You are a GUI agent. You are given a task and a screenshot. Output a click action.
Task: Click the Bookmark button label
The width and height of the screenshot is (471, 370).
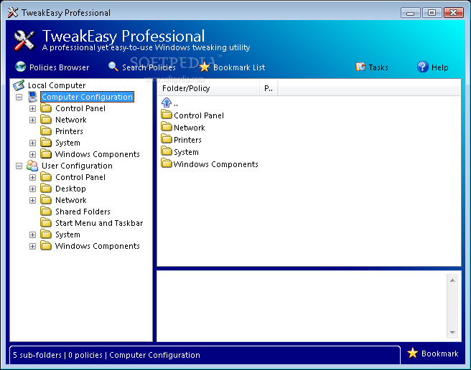(x=439, y=354)
